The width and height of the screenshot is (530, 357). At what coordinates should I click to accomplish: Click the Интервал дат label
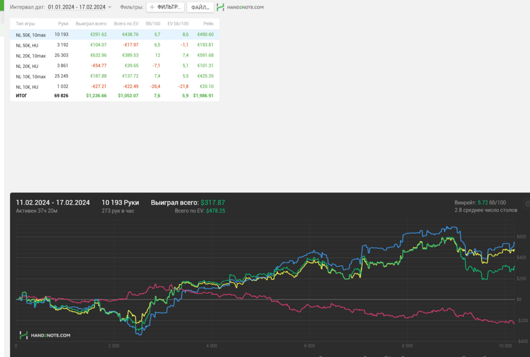tap(28, 7)
